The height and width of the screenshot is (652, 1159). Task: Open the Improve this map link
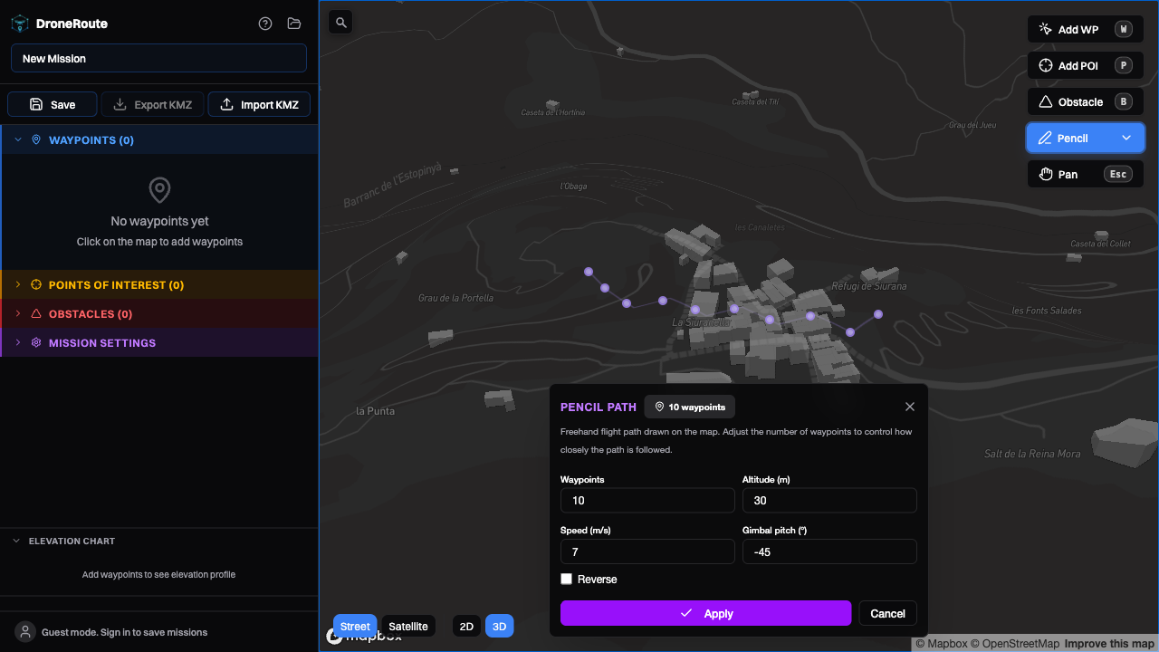pos(1109,644)
